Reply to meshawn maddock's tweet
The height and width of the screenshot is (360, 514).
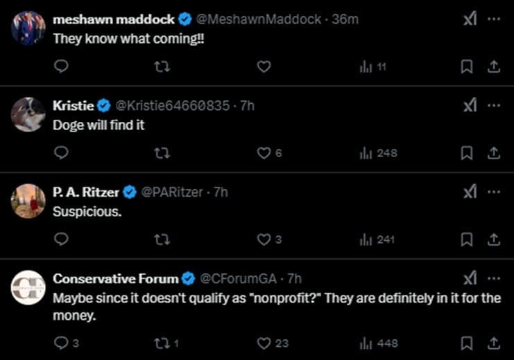(x=61, y=66)
